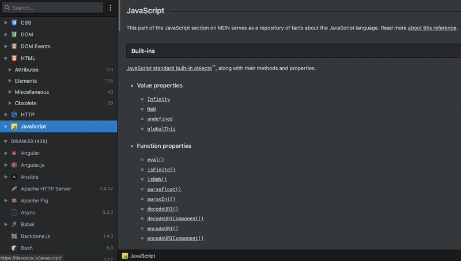The image size is (461, 261).
Task: Click the HTML5 icon
Action: [14, 59]
